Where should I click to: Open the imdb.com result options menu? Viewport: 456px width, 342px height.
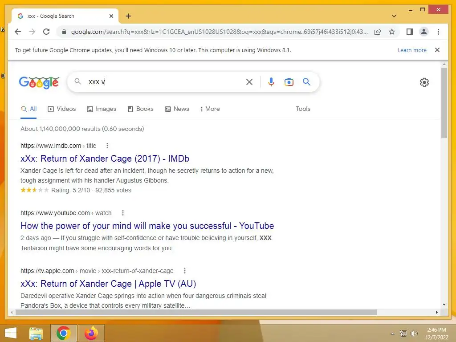click(107, 146)
